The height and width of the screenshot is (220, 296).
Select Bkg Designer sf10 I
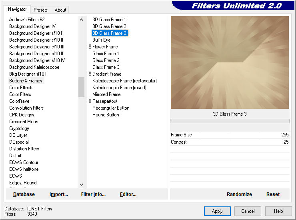[28, 74]
